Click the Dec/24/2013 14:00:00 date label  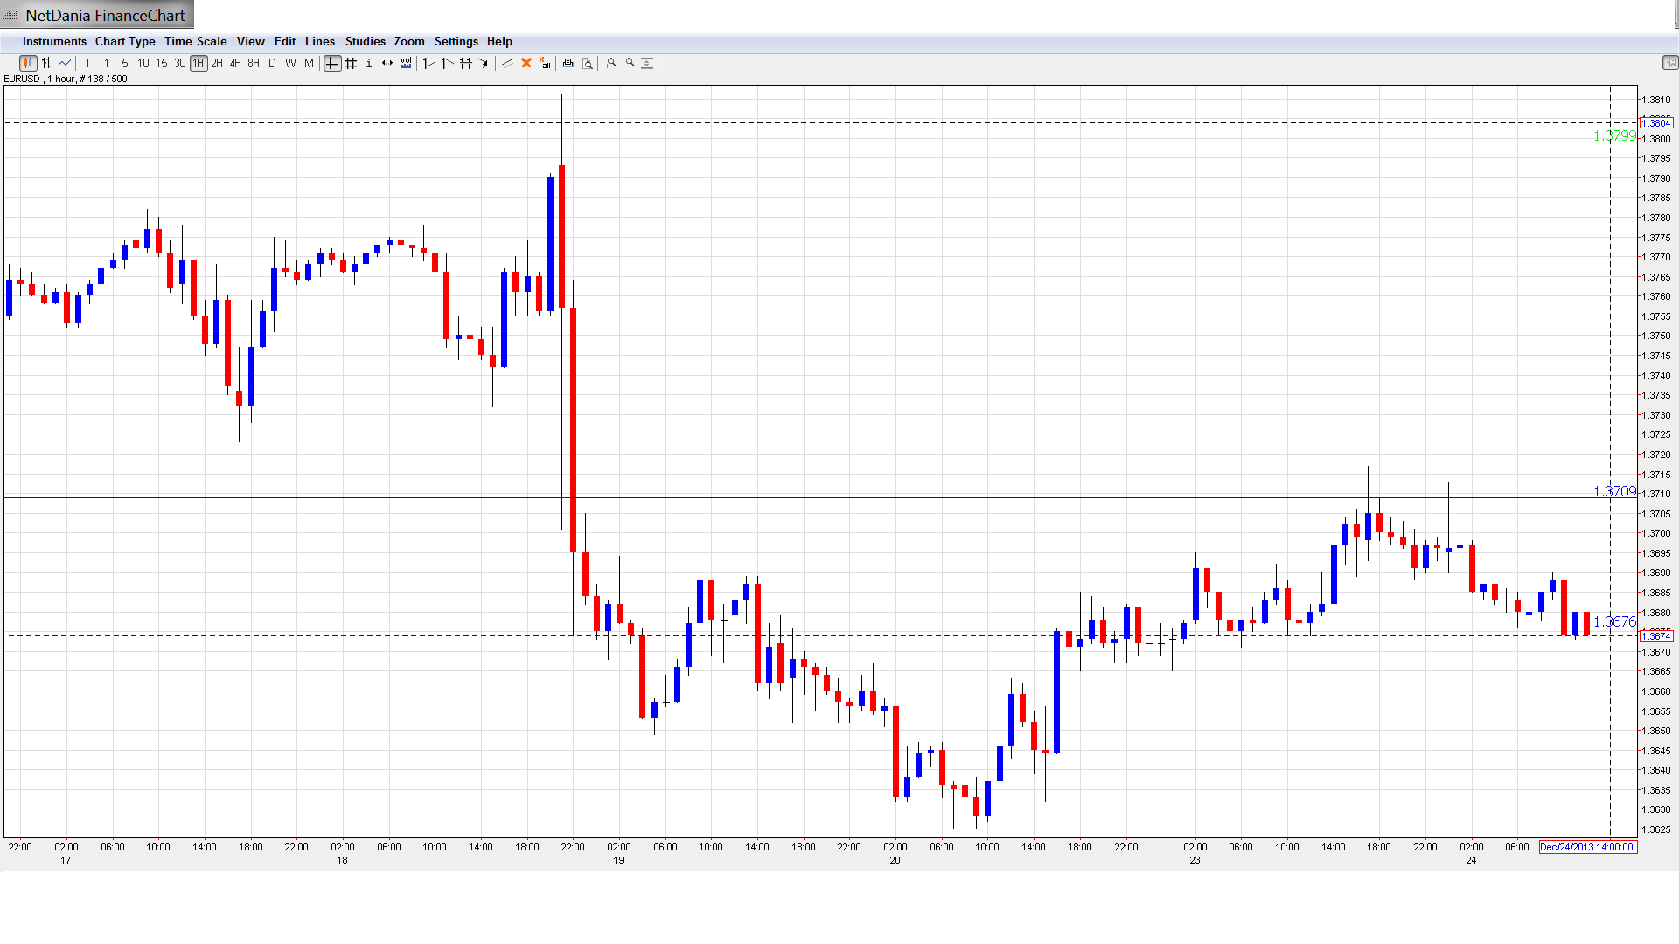tap(1586, 847)
